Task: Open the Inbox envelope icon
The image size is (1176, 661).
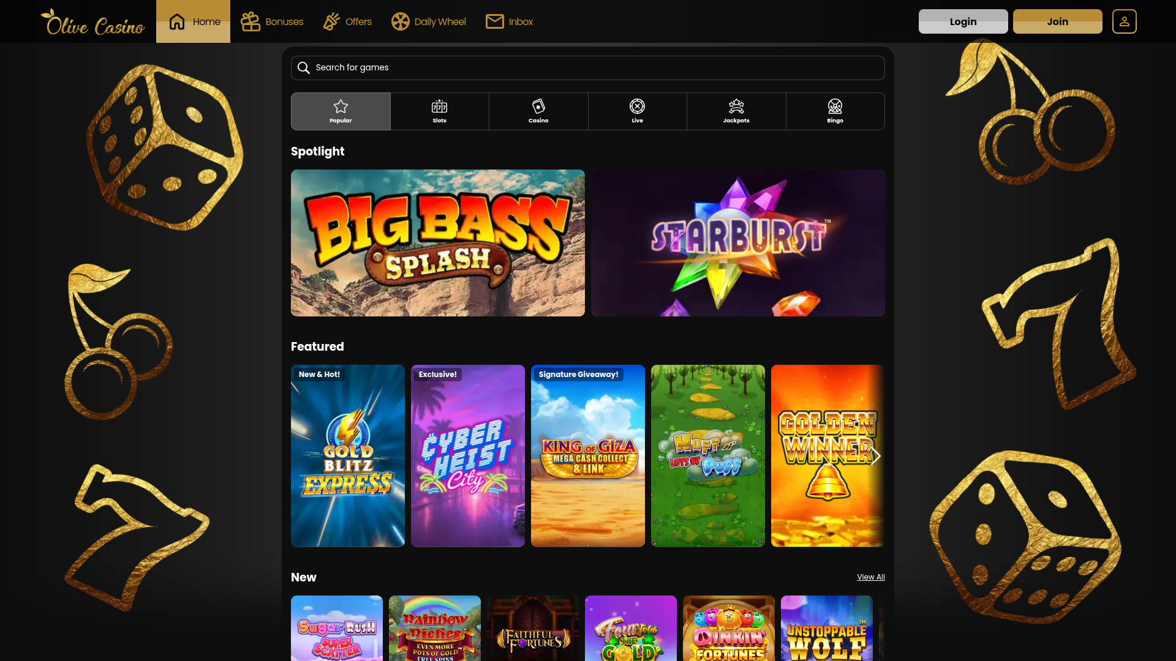Action: (494, 21)
